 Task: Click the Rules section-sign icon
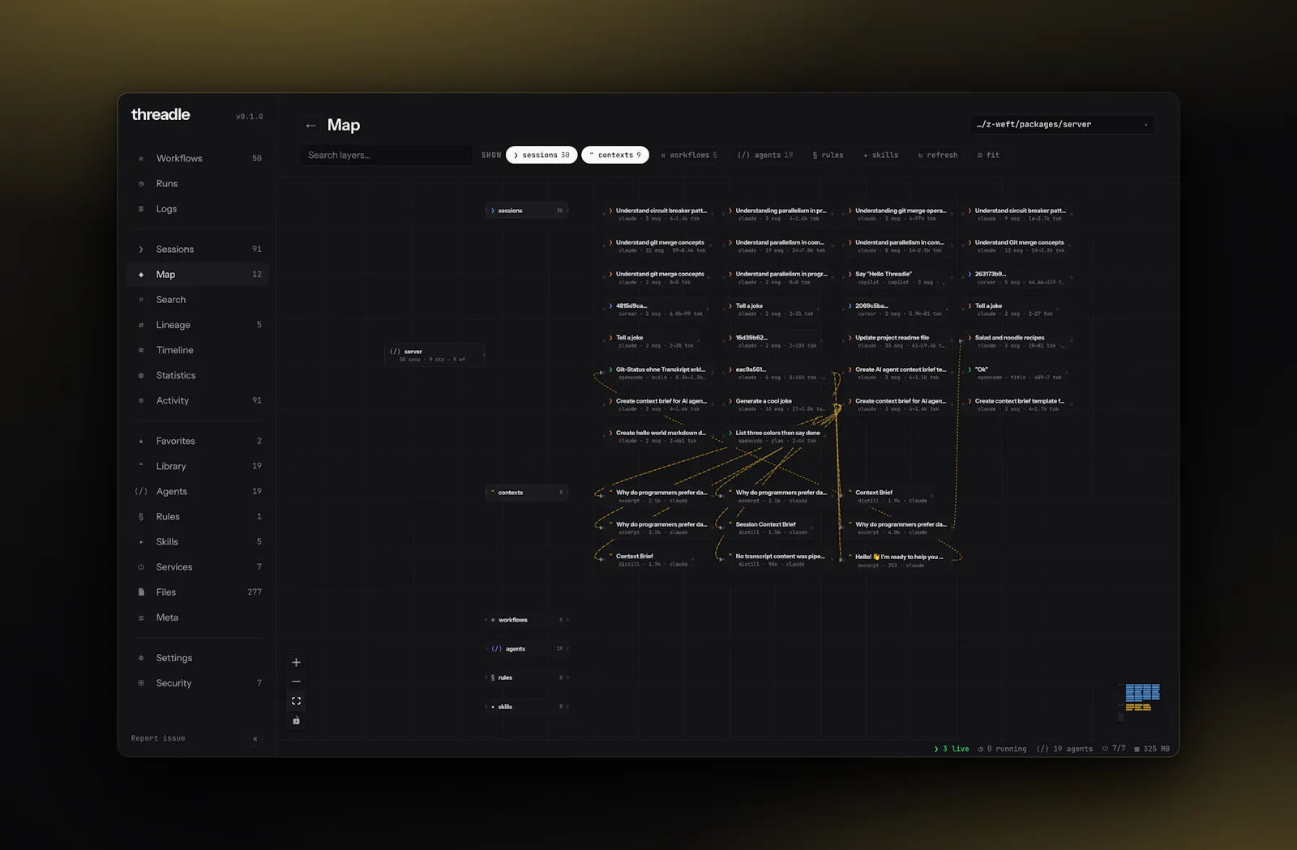pos(141,517)
